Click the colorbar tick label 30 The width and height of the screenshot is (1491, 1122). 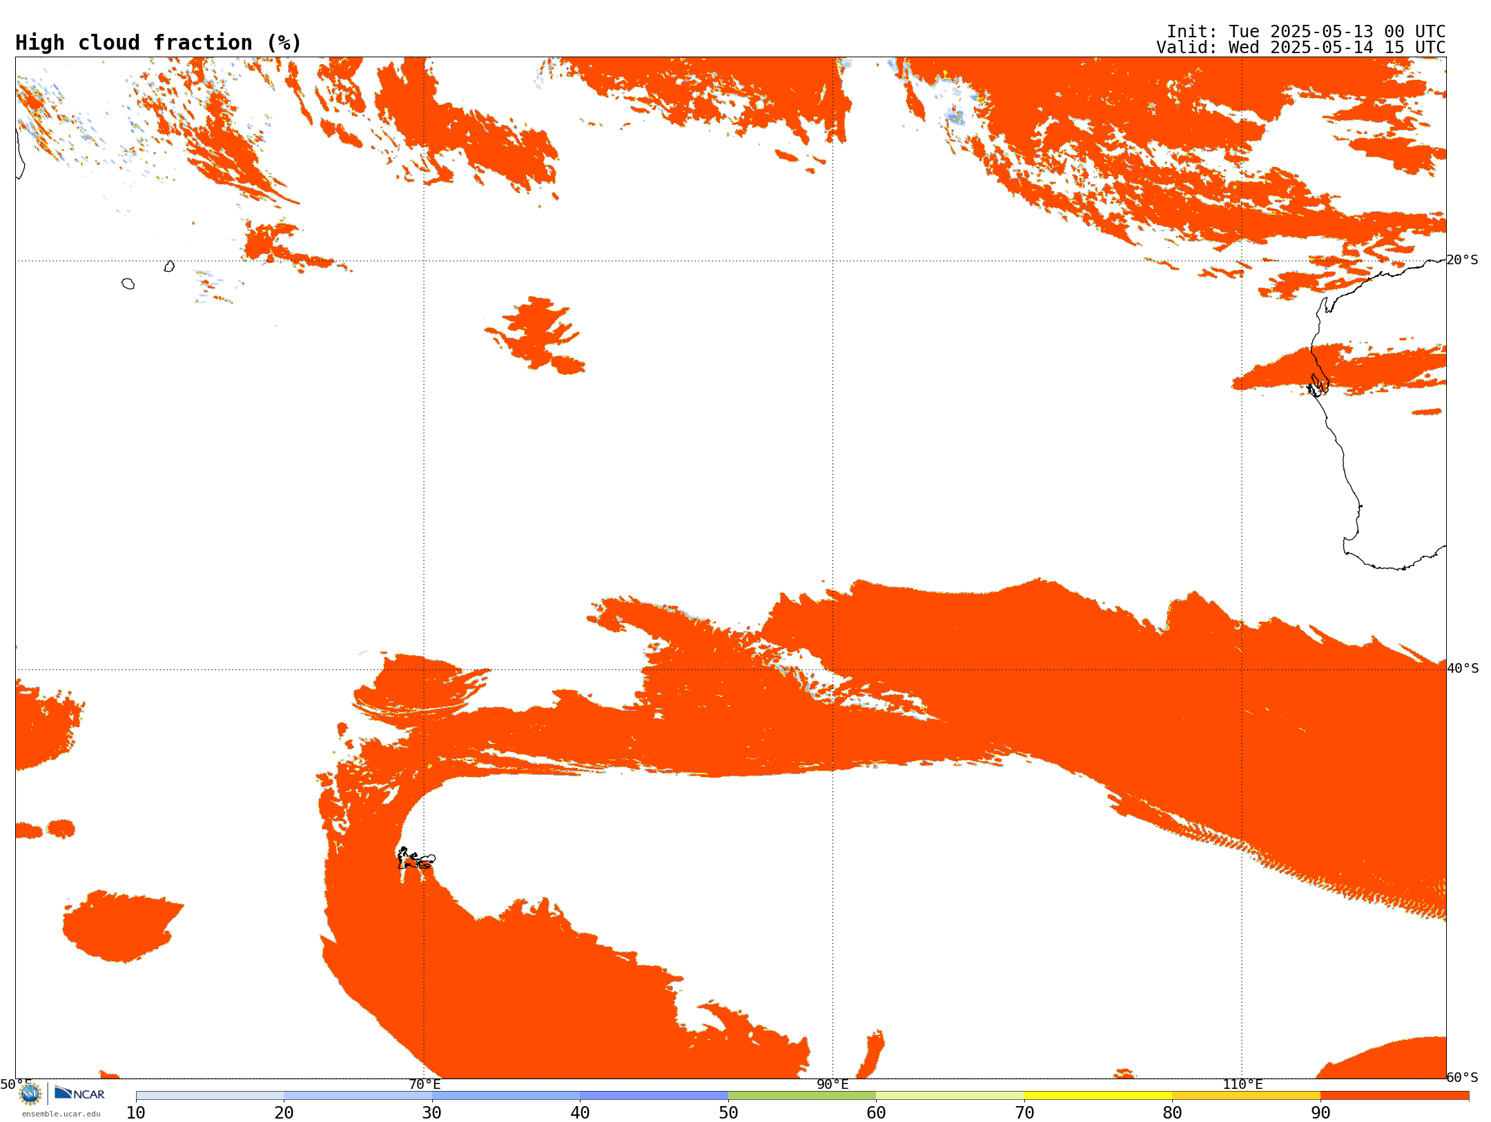click(x=432, y=1112)
